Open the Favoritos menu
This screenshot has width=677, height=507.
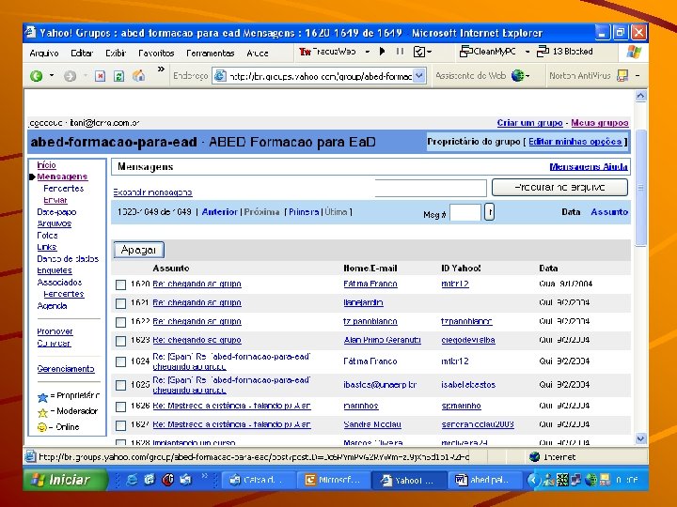156,53
